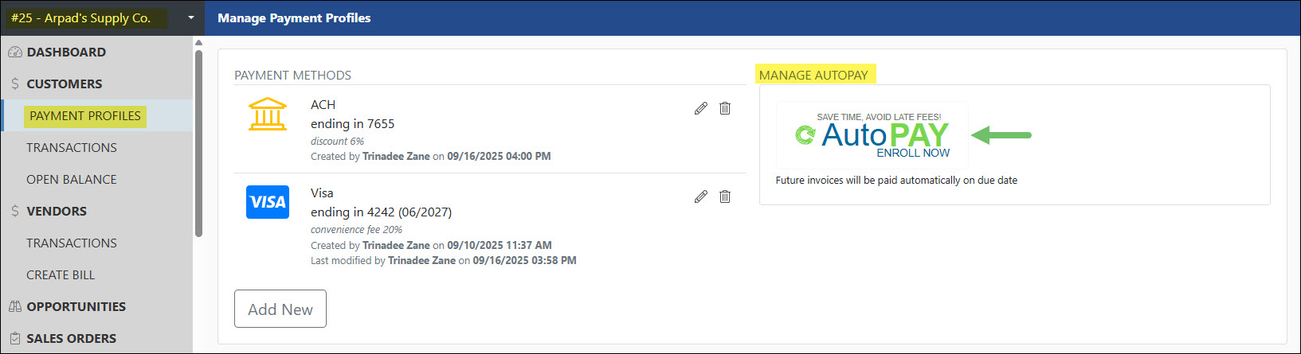The height and width of the screenshot is (354, 1301).
Task: Open Payment Profiles in the sidebar
Action: [84, 116]
